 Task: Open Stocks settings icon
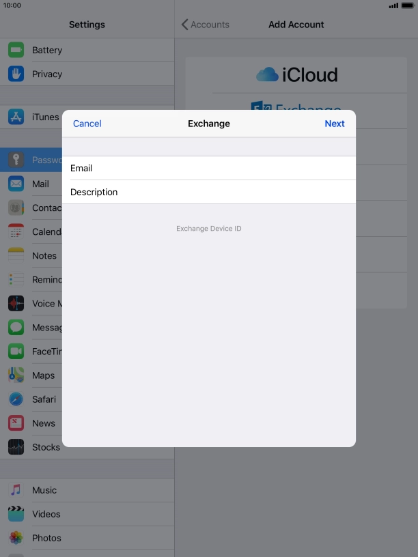pos(16,447)
